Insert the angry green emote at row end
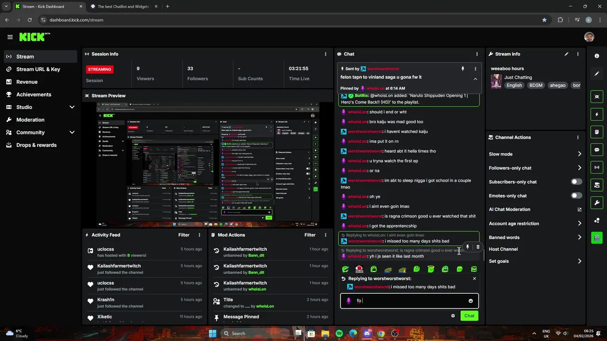The width and height of the screenshot is (607, 341). (x=474, y=269)
